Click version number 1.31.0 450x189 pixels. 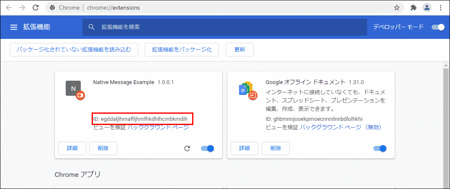(356, 82)
